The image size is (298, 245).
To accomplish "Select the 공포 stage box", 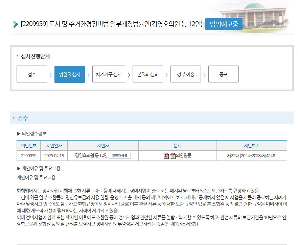I will point(224,74).
